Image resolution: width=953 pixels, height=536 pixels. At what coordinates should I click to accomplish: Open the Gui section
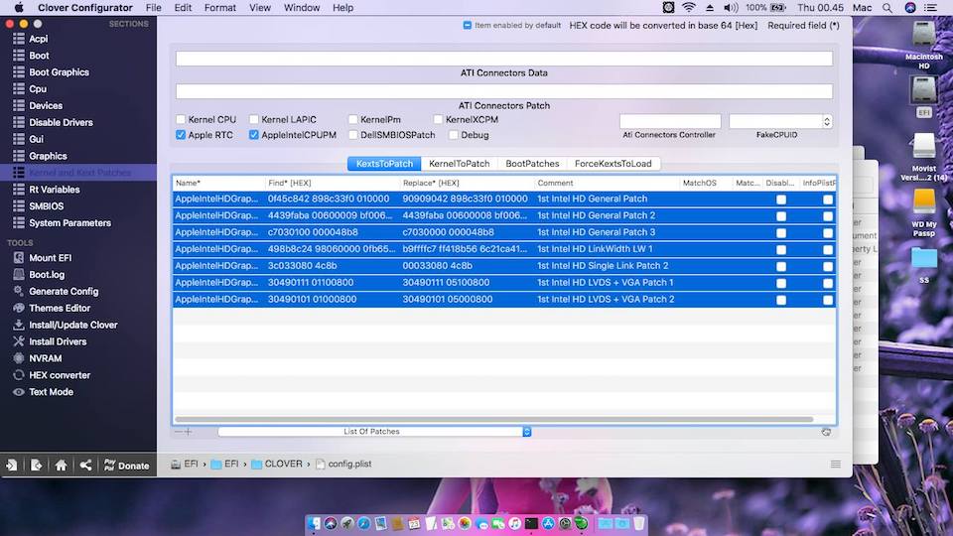point(36,139)
